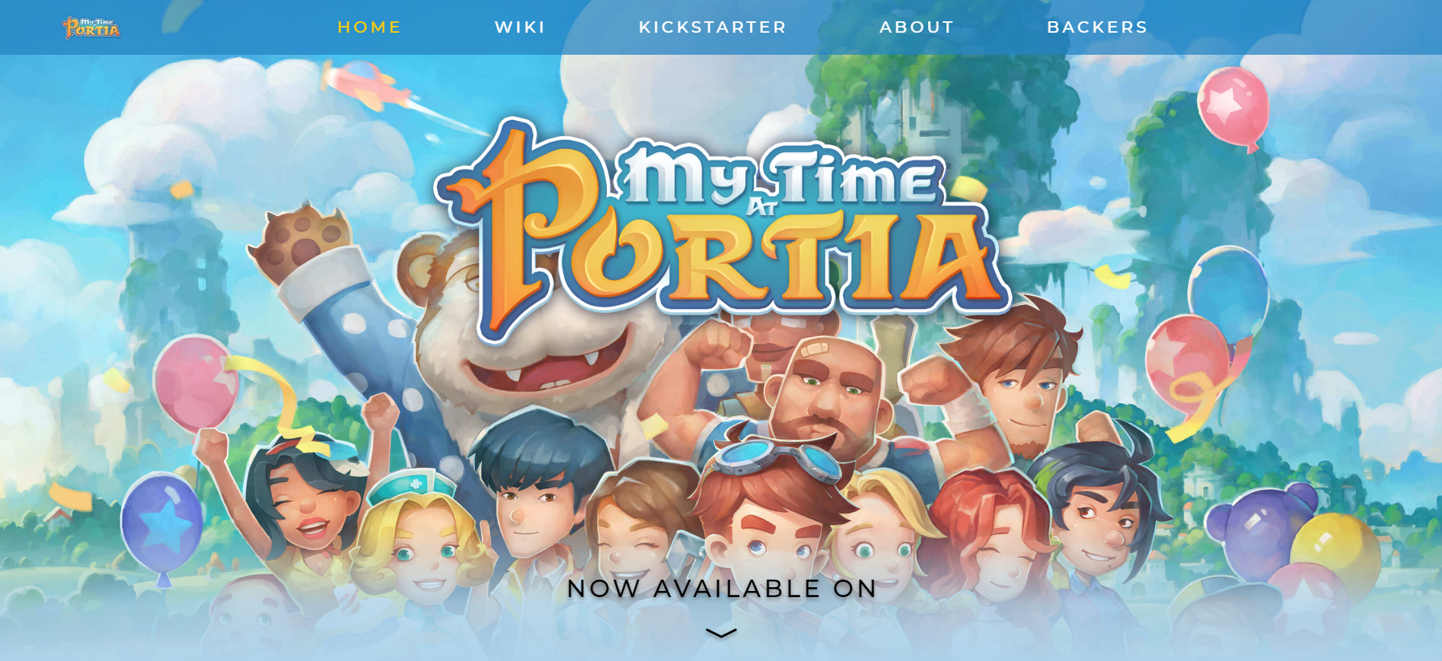Click the small Portia logo in navbar
1442x661 pixels.
(91, 27)
